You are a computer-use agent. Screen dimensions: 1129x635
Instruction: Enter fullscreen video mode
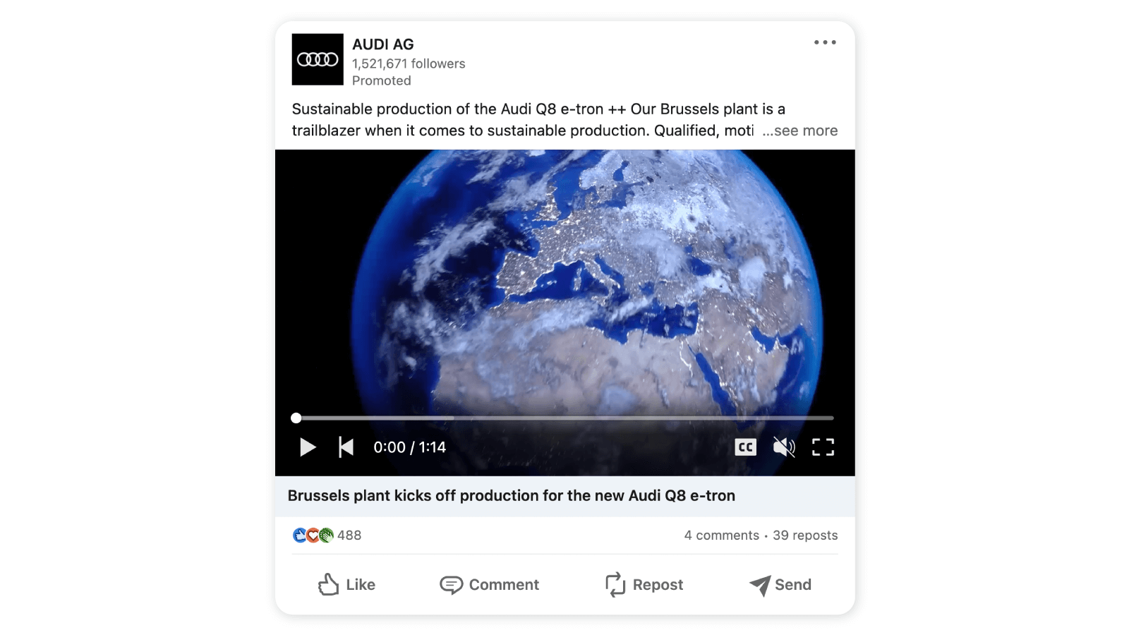click(823, 447)
